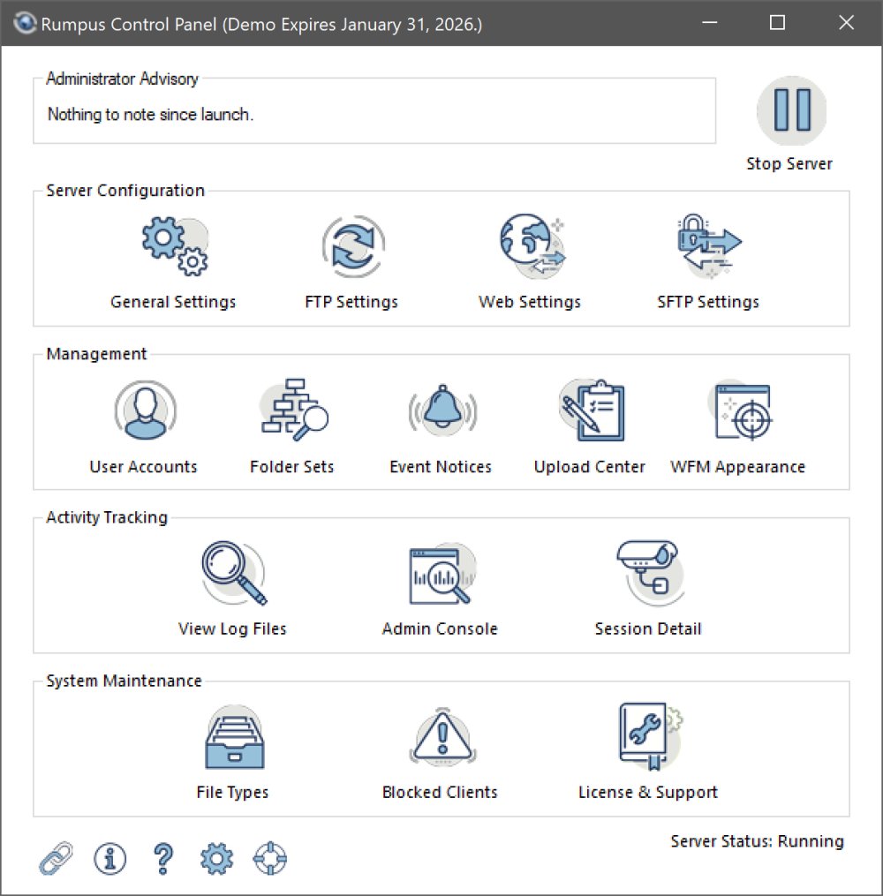This screenshot has height=896, width=883.
Task: Click the Rumpus Control Panel window title
Action: (261, 24)
